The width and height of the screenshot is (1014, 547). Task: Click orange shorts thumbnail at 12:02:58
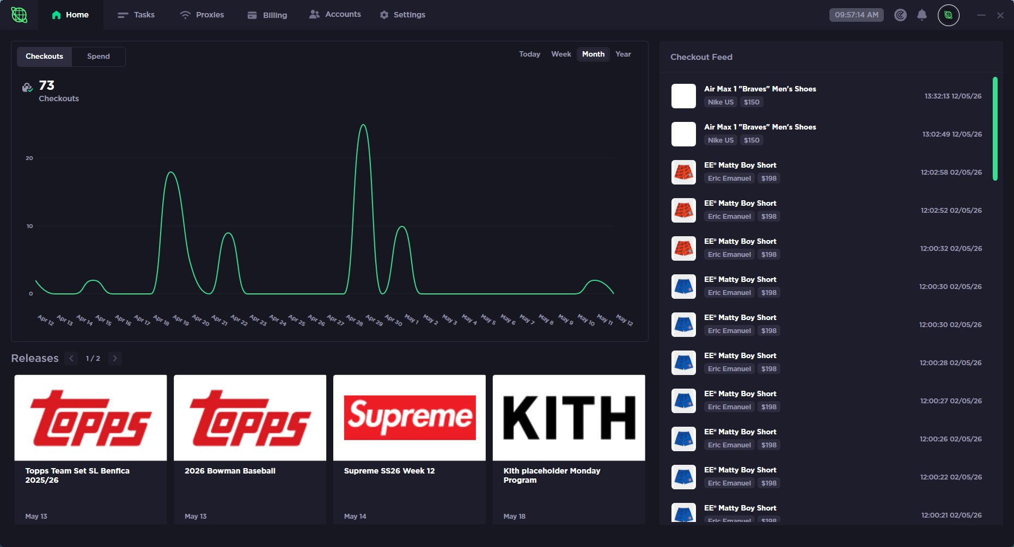coord(683,173)
